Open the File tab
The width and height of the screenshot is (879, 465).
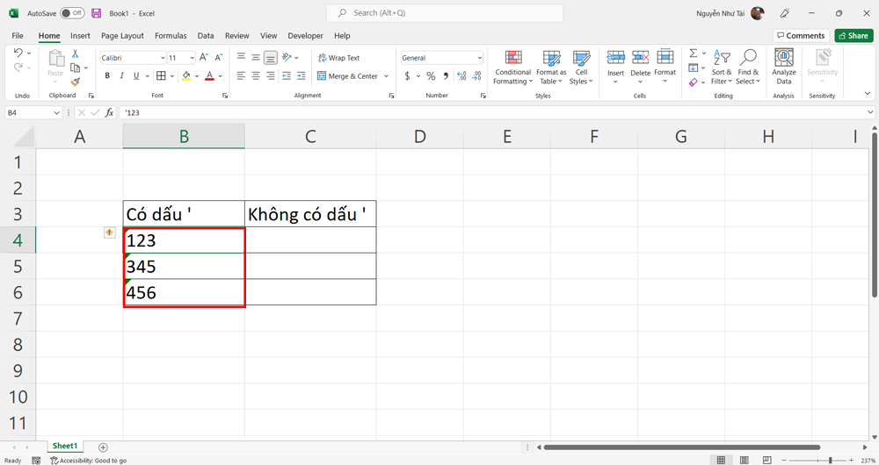pyautogui.click(x=18, y=35)
